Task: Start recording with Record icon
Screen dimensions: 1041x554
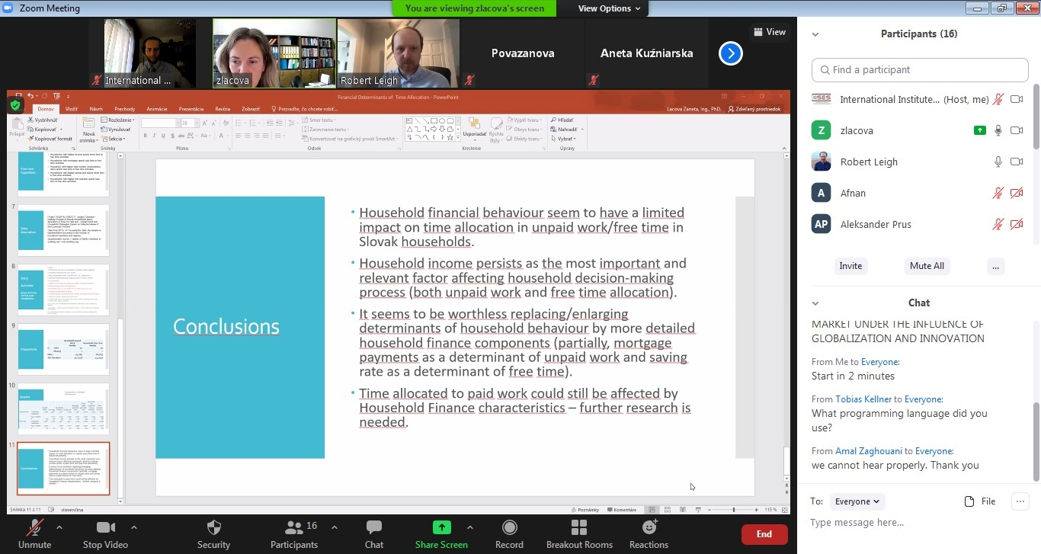Action: click(x=509, y=527)
